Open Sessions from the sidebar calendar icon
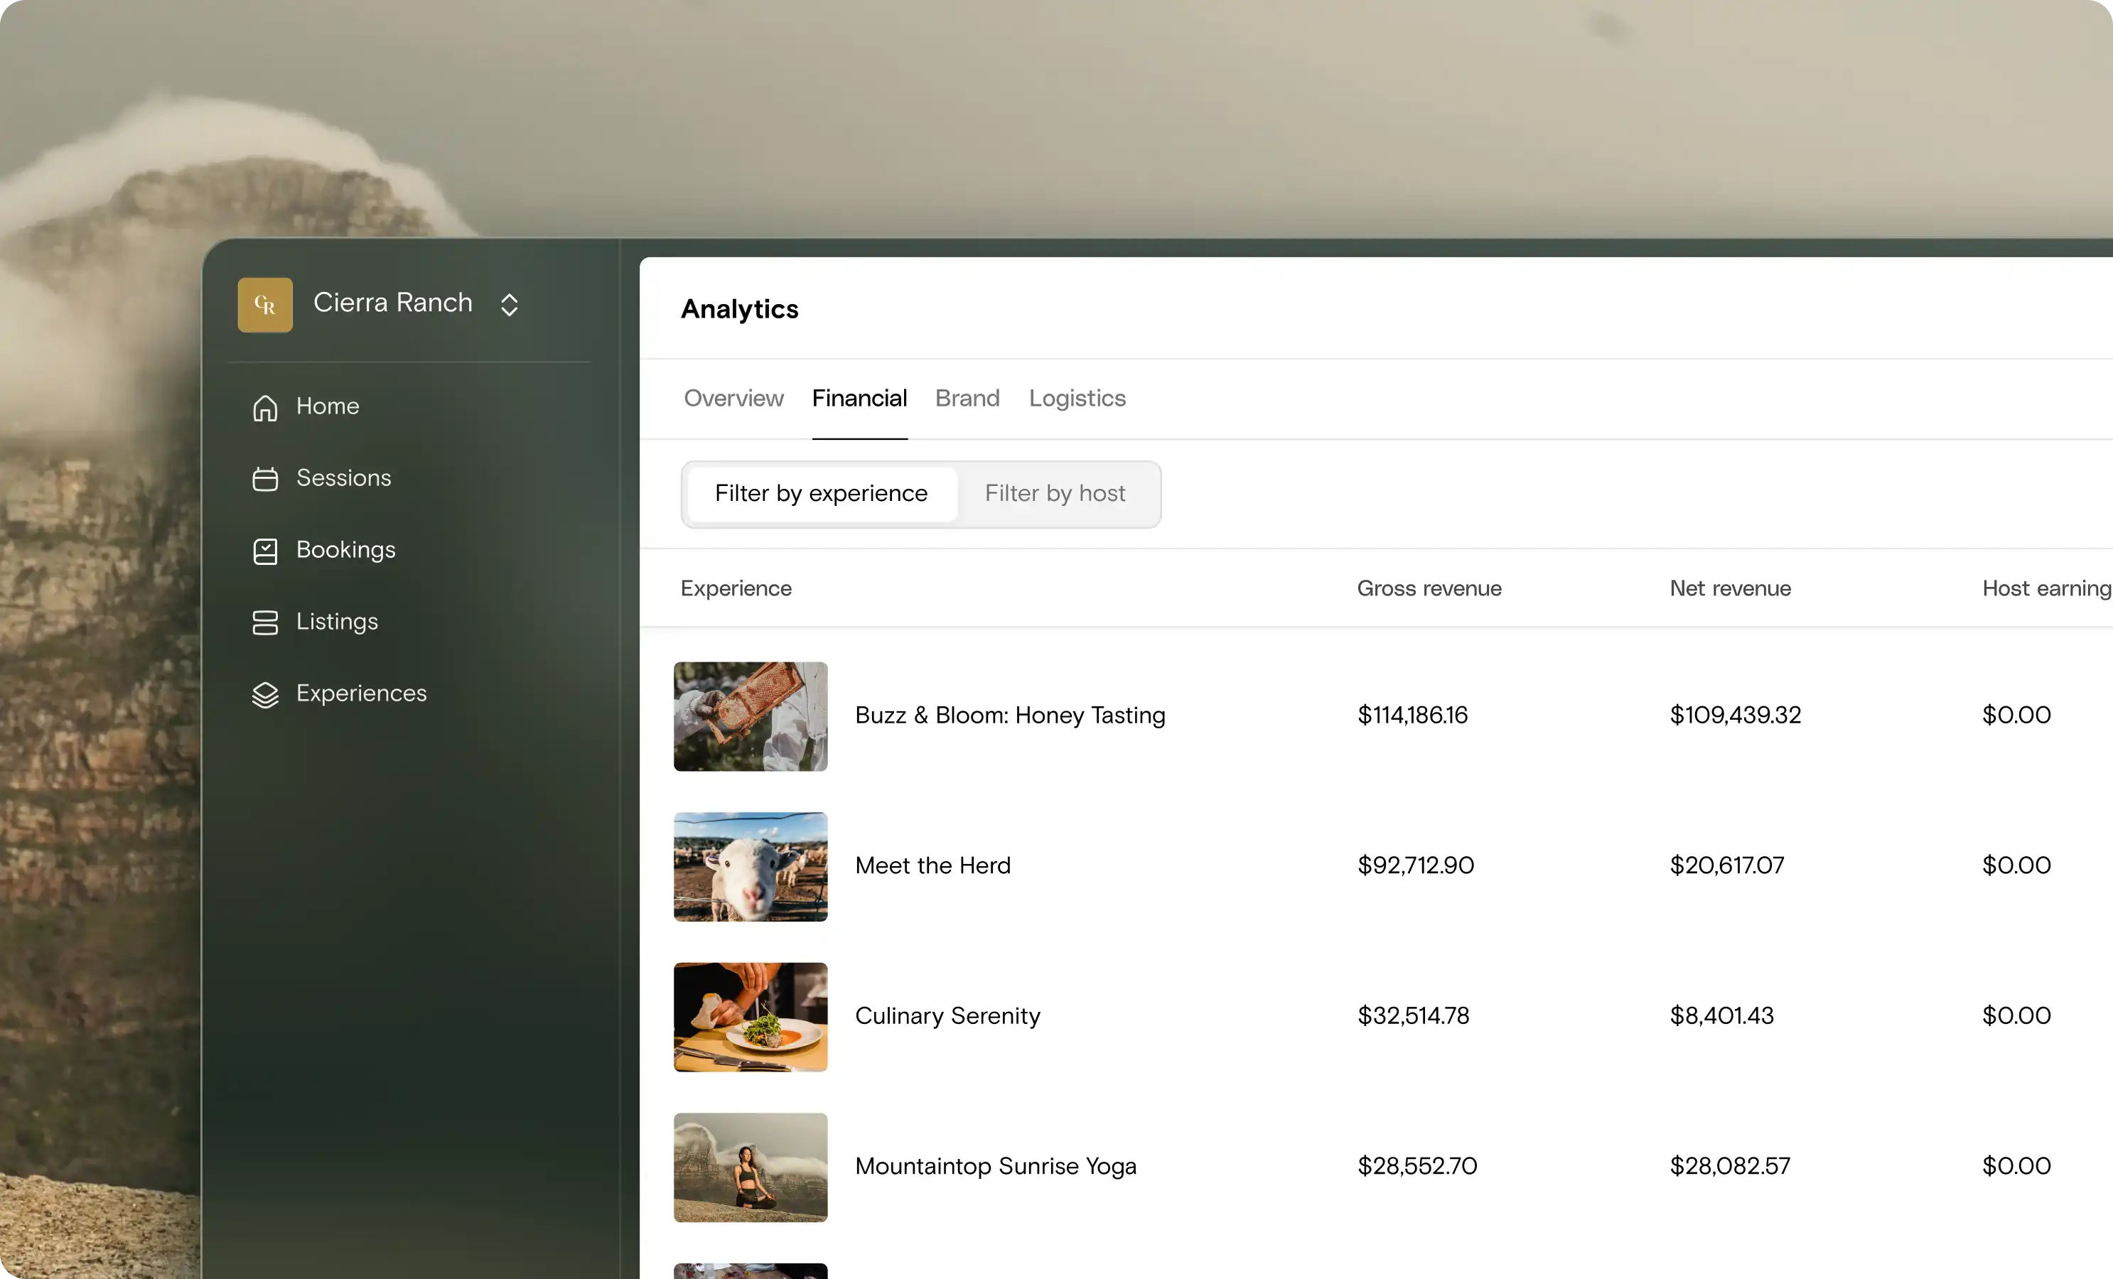This screenshot has width=2113, height=1279. point(265,479)
